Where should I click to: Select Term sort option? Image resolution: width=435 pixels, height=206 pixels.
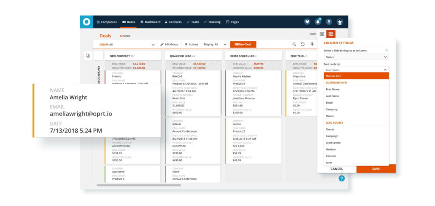[x=356, y=163]
